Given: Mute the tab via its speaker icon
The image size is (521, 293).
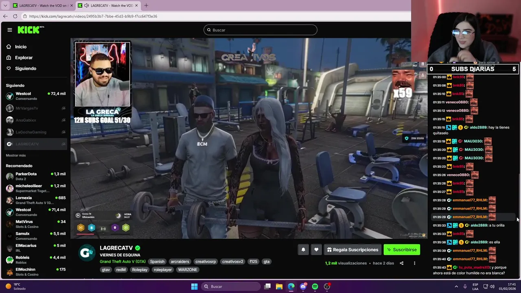Looking at the screenshot, I should (x=86, y=6).
